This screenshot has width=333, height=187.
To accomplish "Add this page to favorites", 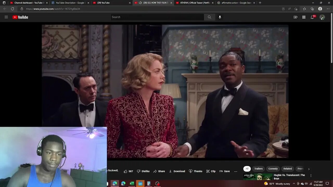I will click(x=296, y=9).
